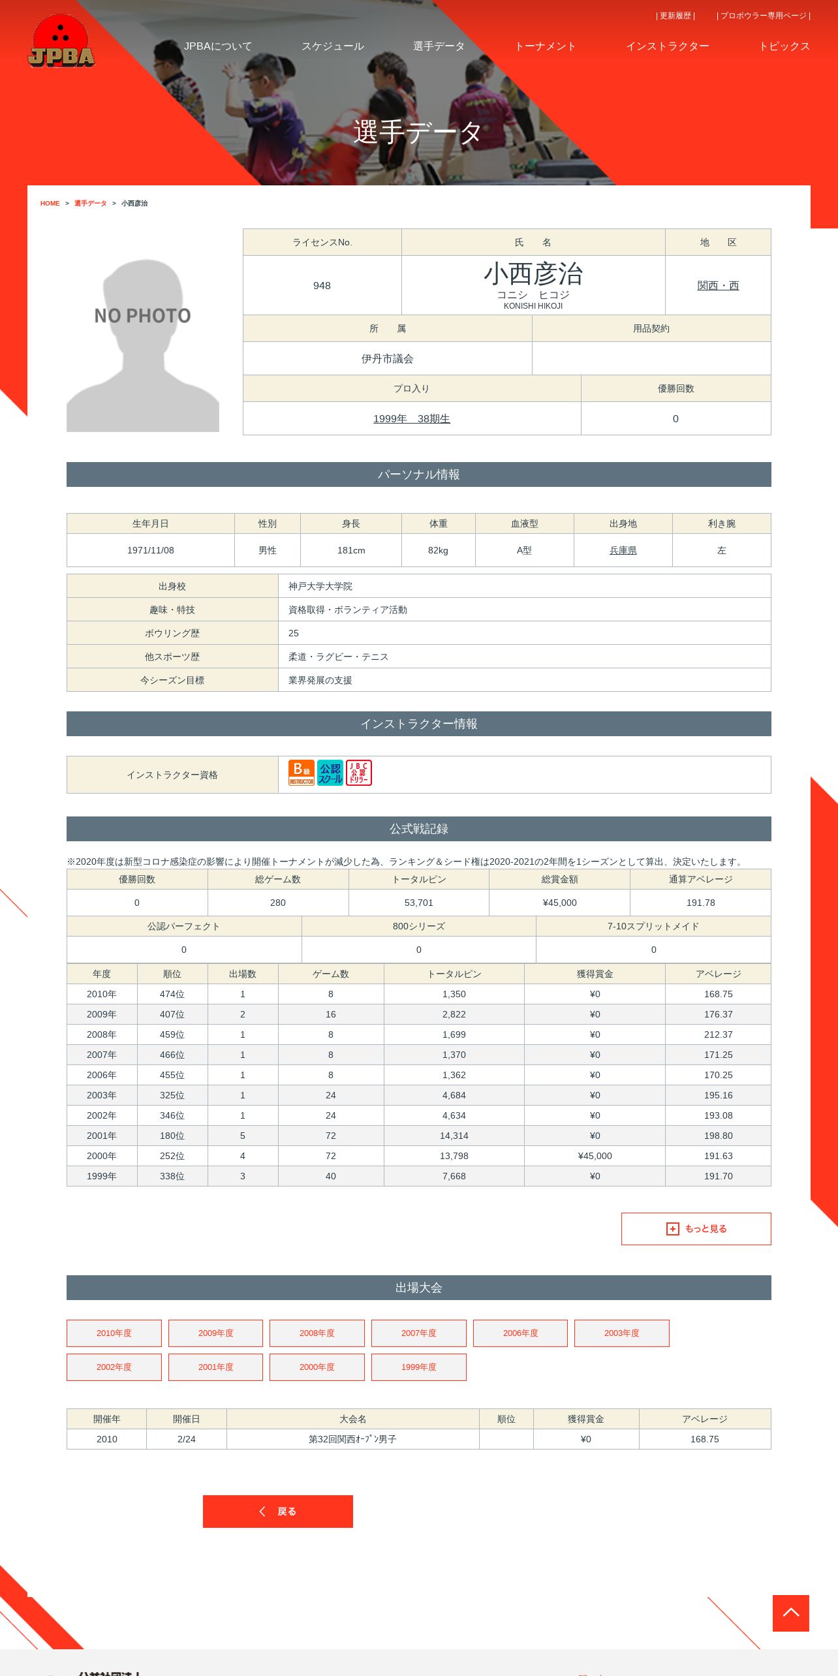Click the B級 instructor badge icon
This screenshot has width=838, height=1676.
(x=302, y=773)
